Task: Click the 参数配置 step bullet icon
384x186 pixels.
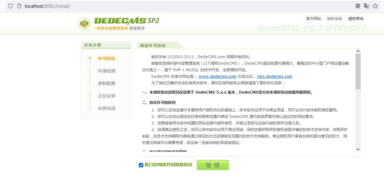Action: [x=90, y=83]
